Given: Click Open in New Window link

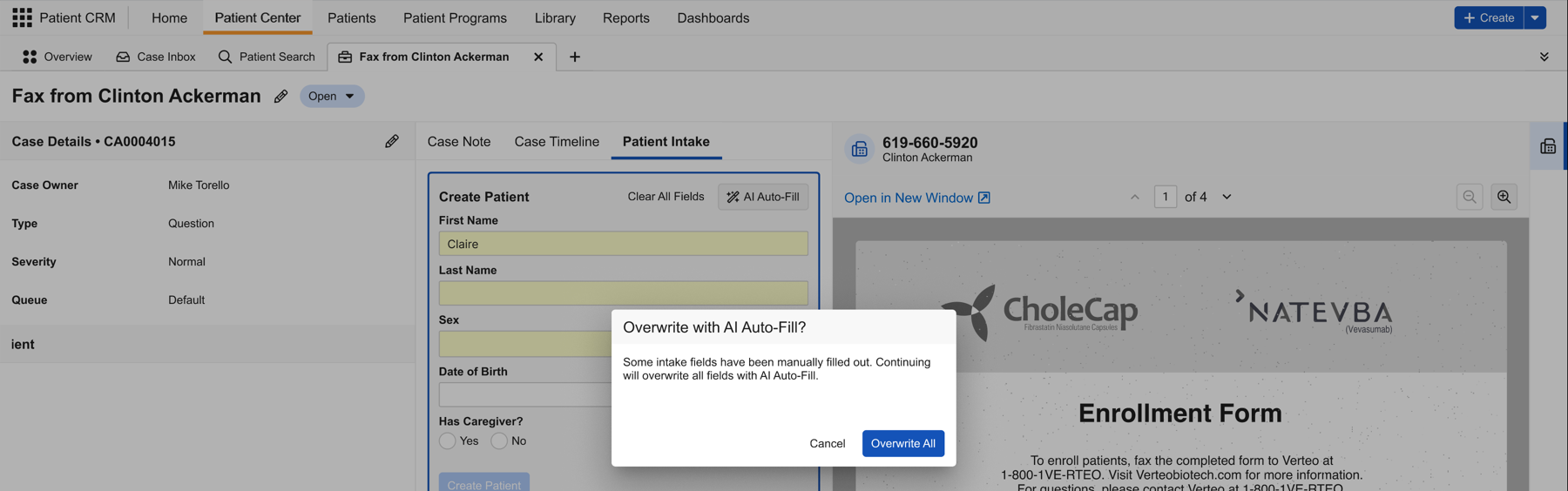Looking at the screenshot, I should pos(916,198).
